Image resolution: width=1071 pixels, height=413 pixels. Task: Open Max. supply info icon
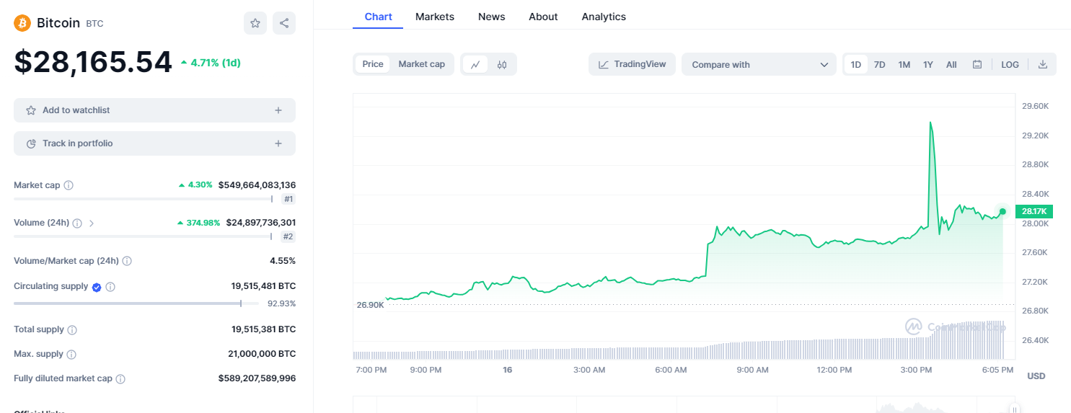click(71, 354)
